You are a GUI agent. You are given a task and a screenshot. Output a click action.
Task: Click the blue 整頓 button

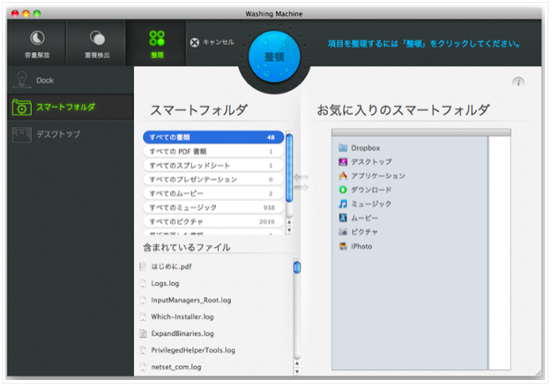pos(274,56)
